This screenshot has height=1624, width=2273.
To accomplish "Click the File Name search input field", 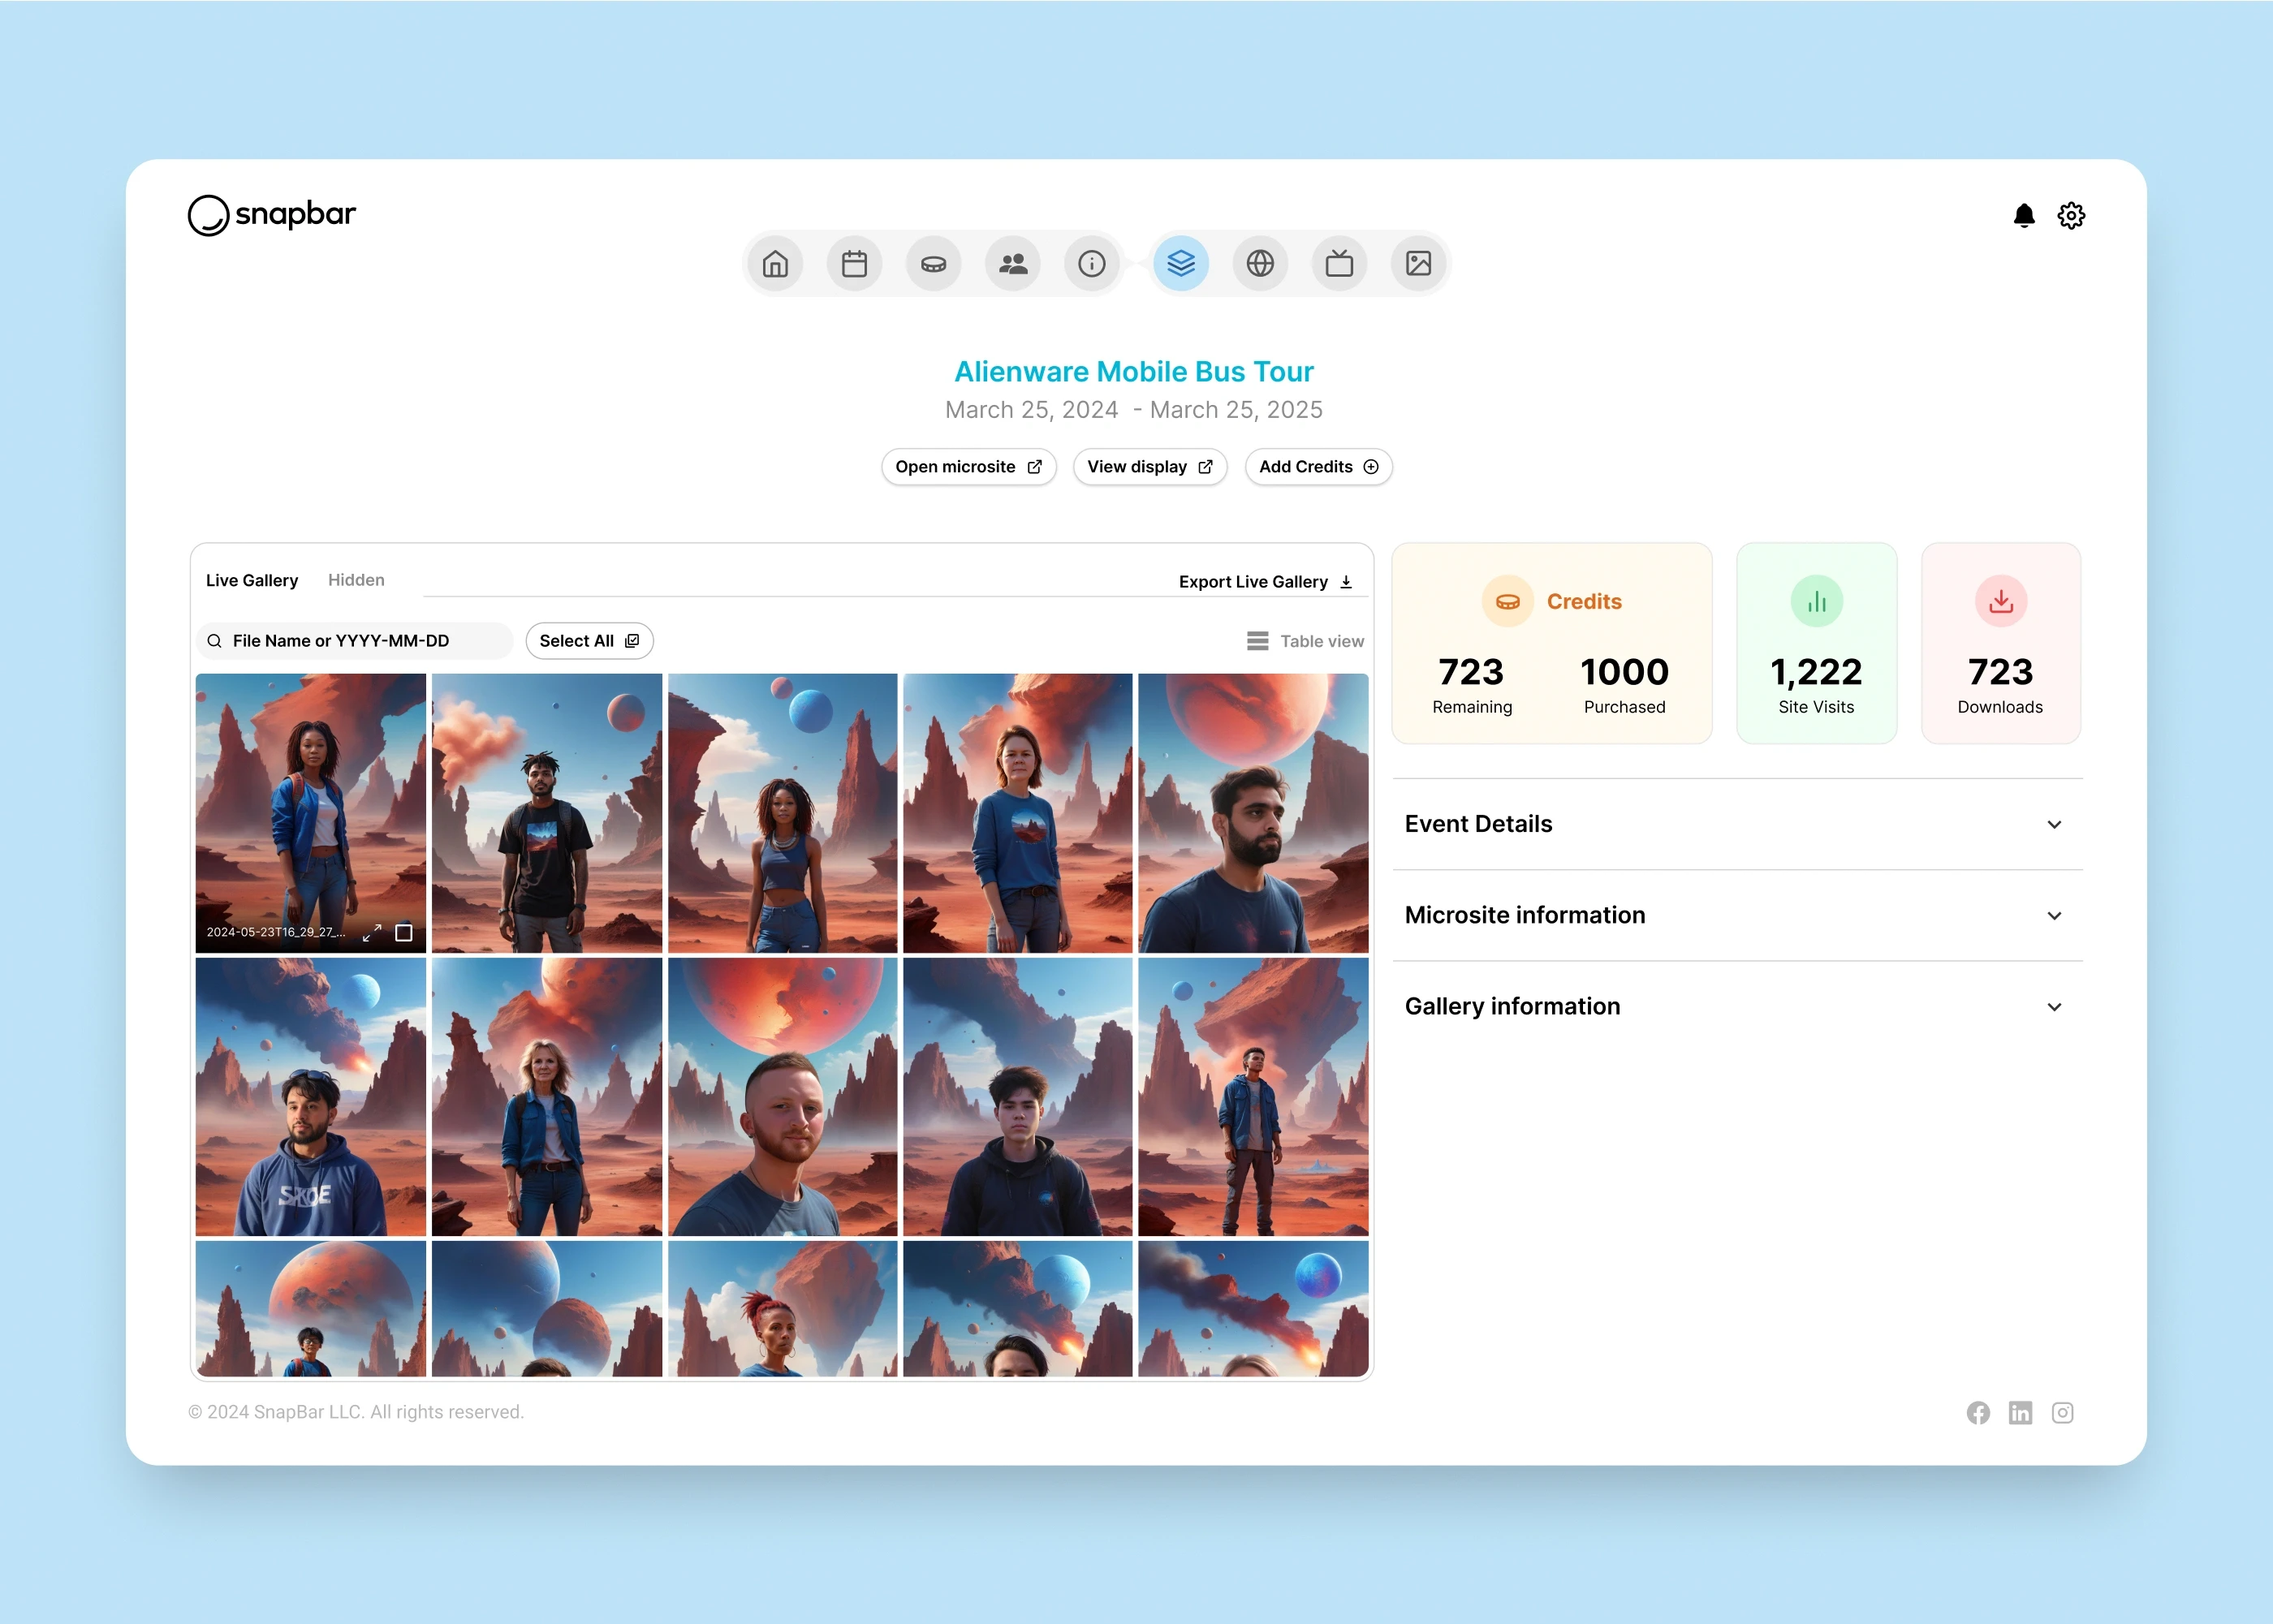I will coord(353,640).
